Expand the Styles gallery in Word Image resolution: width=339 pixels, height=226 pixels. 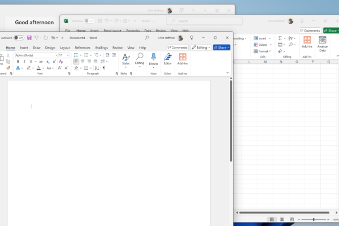click(x=125, y=59)
